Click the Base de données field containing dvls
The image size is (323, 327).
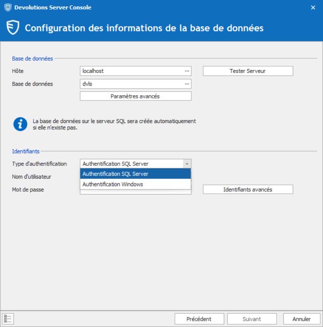point(131,84)
